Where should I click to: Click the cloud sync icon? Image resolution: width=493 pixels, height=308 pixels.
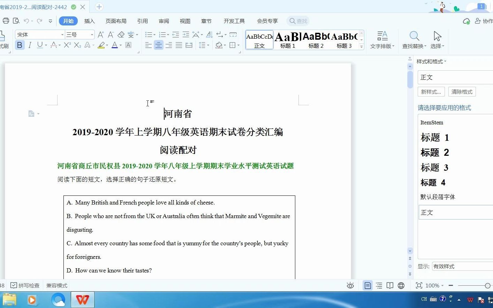(466, 21)
